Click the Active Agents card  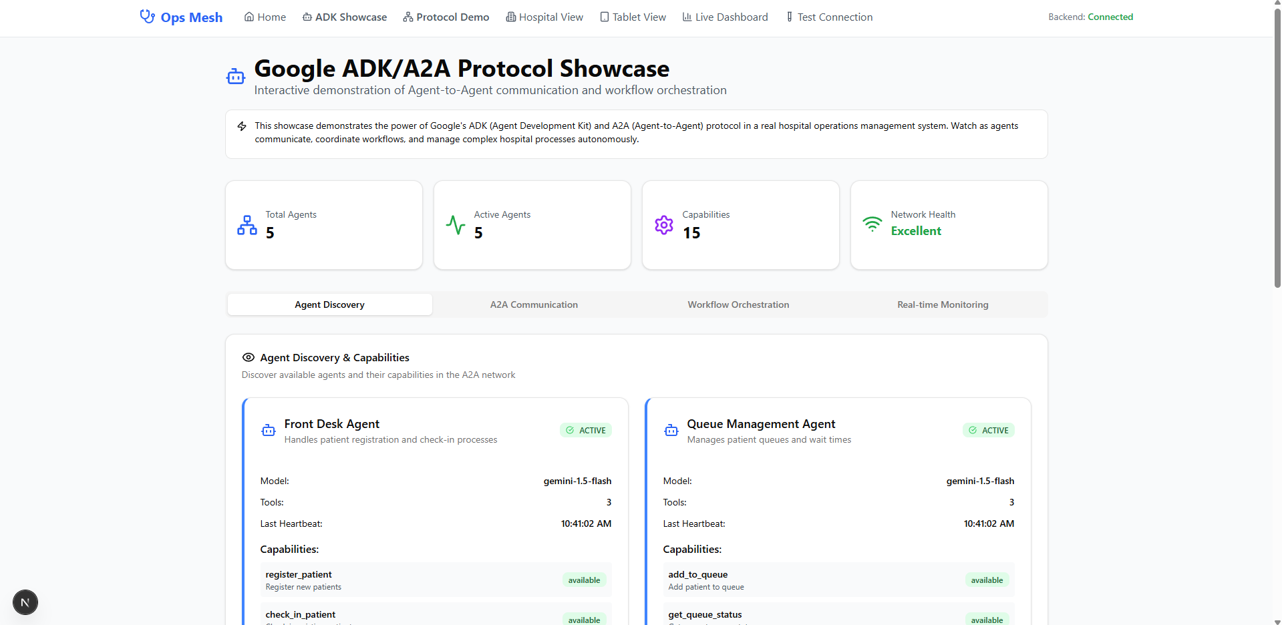[532, 225]
